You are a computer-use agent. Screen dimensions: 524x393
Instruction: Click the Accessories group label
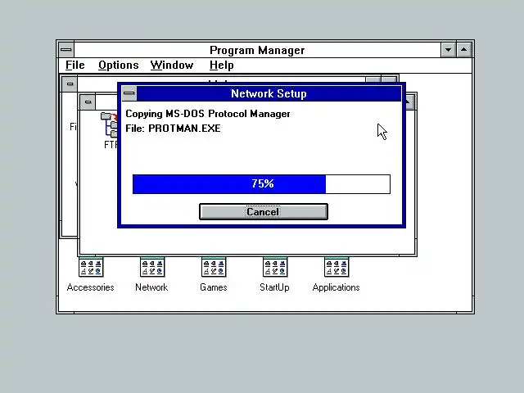click(91, 287)
